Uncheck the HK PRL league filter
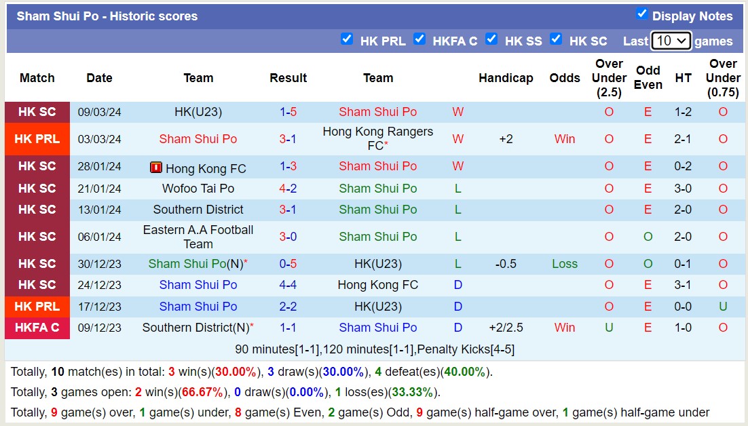This screenshot has width=748, height=426. pos(347,39)
